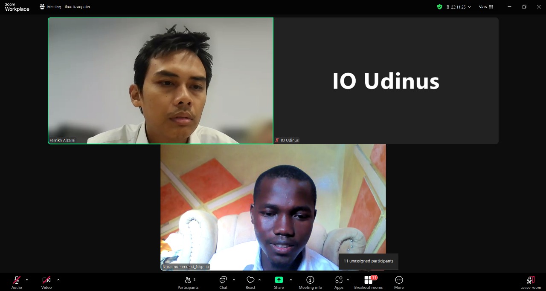Click the green encryption shield icon

click(x=439, y=7)
